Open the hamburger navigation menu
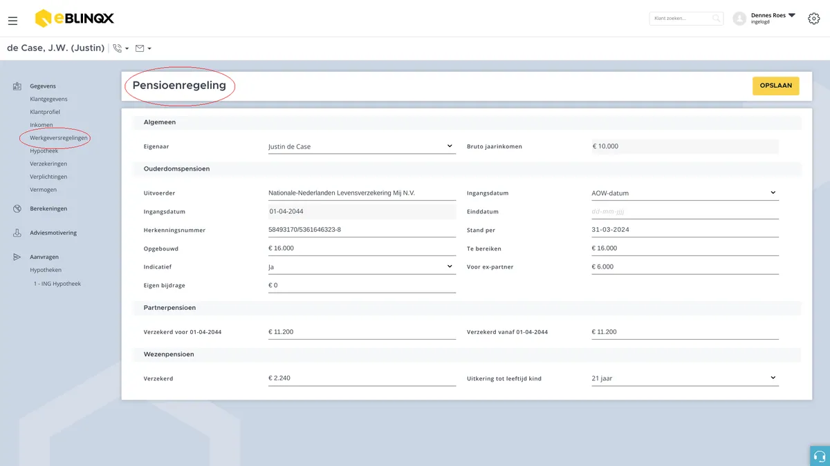The width and height of the screenshot is (830, 466). pos(13,21)
